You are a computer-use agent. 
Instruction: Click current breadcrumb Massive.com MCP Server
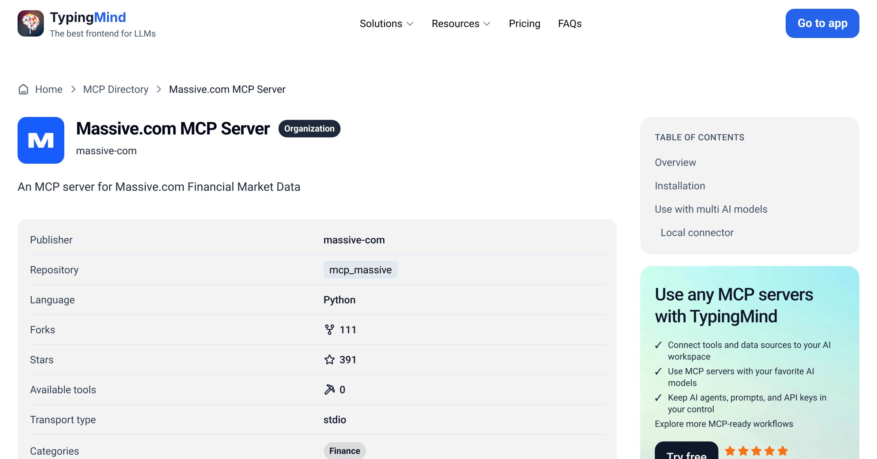tap(227, 89)
